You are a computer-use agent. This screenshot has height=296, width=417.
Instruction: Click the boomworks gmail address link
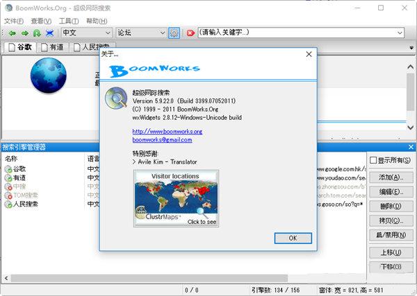(162, 140)
